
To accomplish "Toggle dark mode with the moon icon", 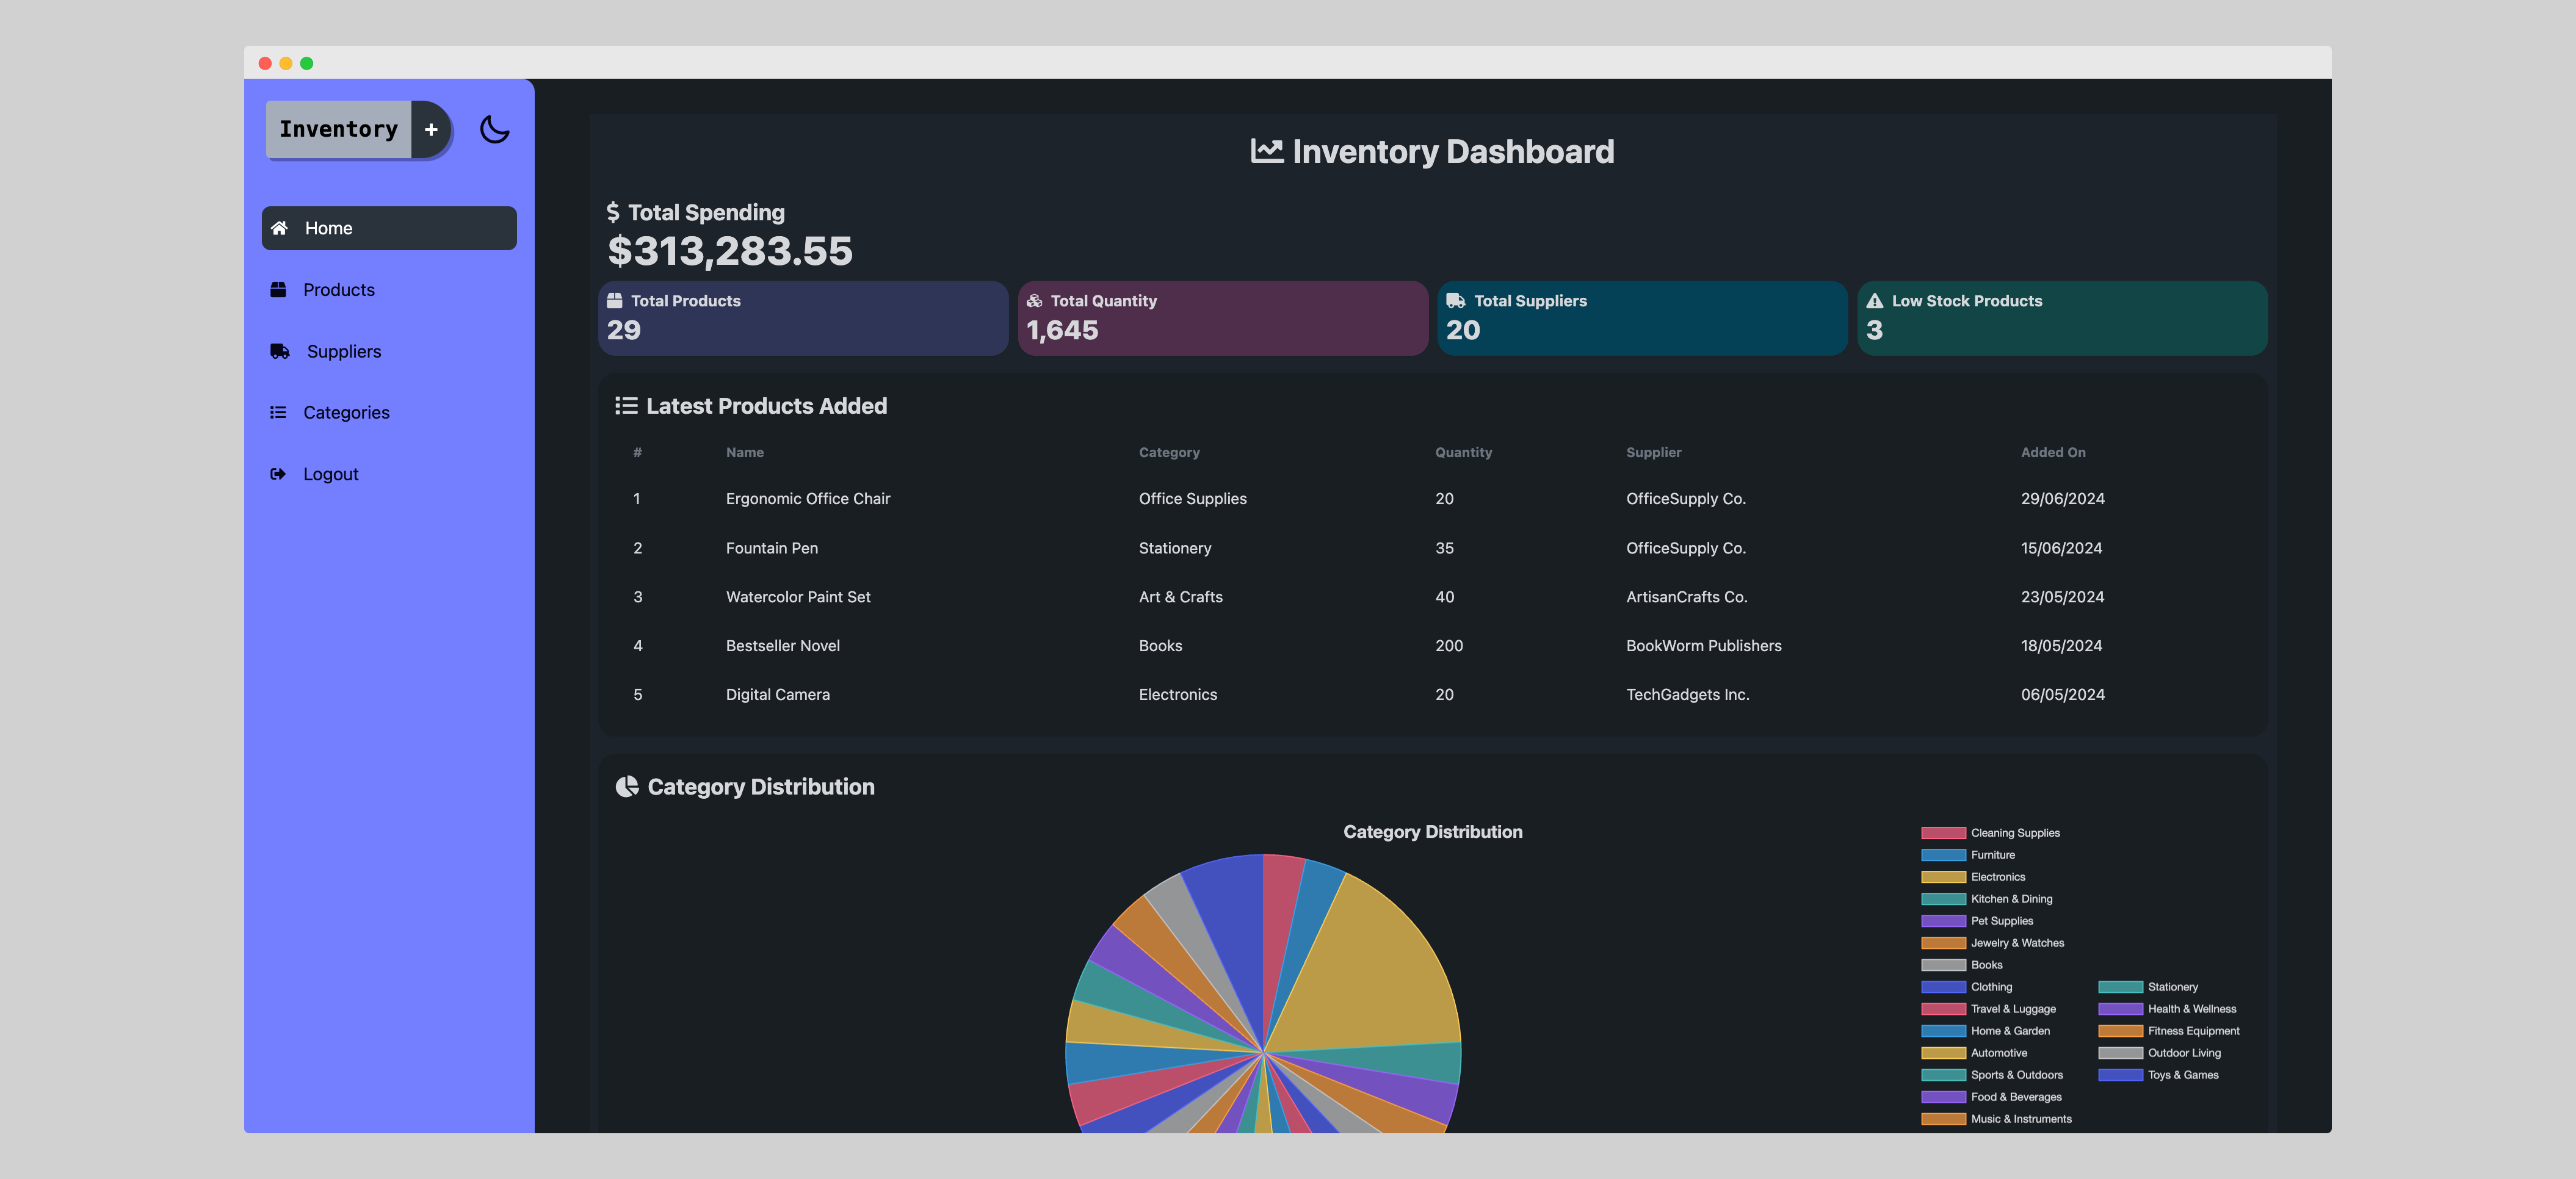I will click(x=495, y=129).
